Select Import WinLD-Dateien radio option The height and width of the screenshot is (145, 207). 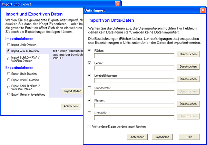pos(8,51)
